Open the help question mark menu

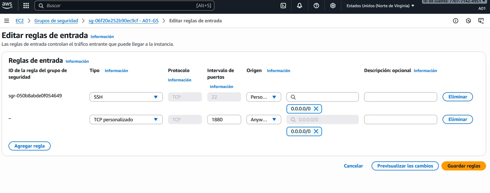point(316,6)
